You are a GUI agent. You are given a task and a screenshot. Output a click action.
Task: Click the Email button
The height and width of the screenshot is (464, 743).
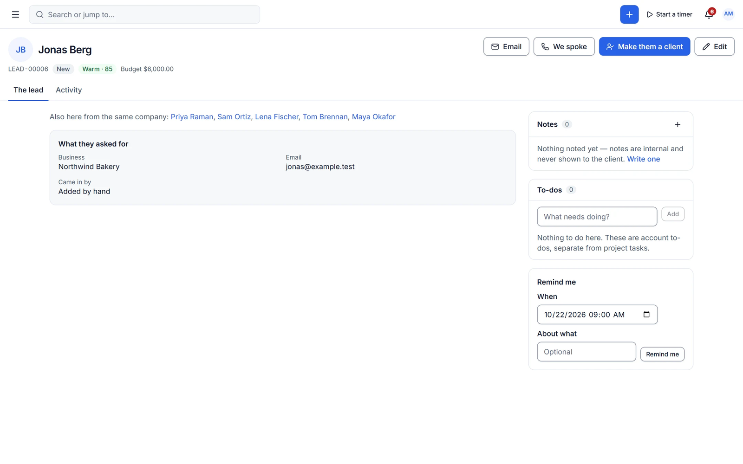[x=506, y=46]
